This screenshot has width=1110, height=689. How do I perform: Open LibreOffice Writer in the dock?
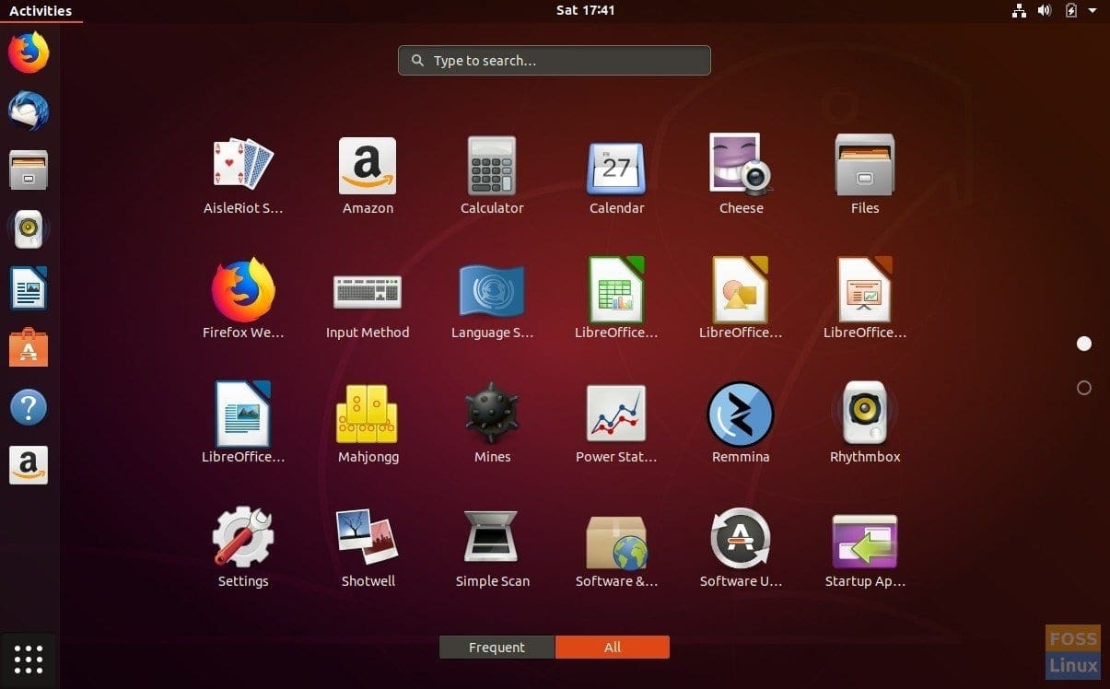tap(29, 288)
